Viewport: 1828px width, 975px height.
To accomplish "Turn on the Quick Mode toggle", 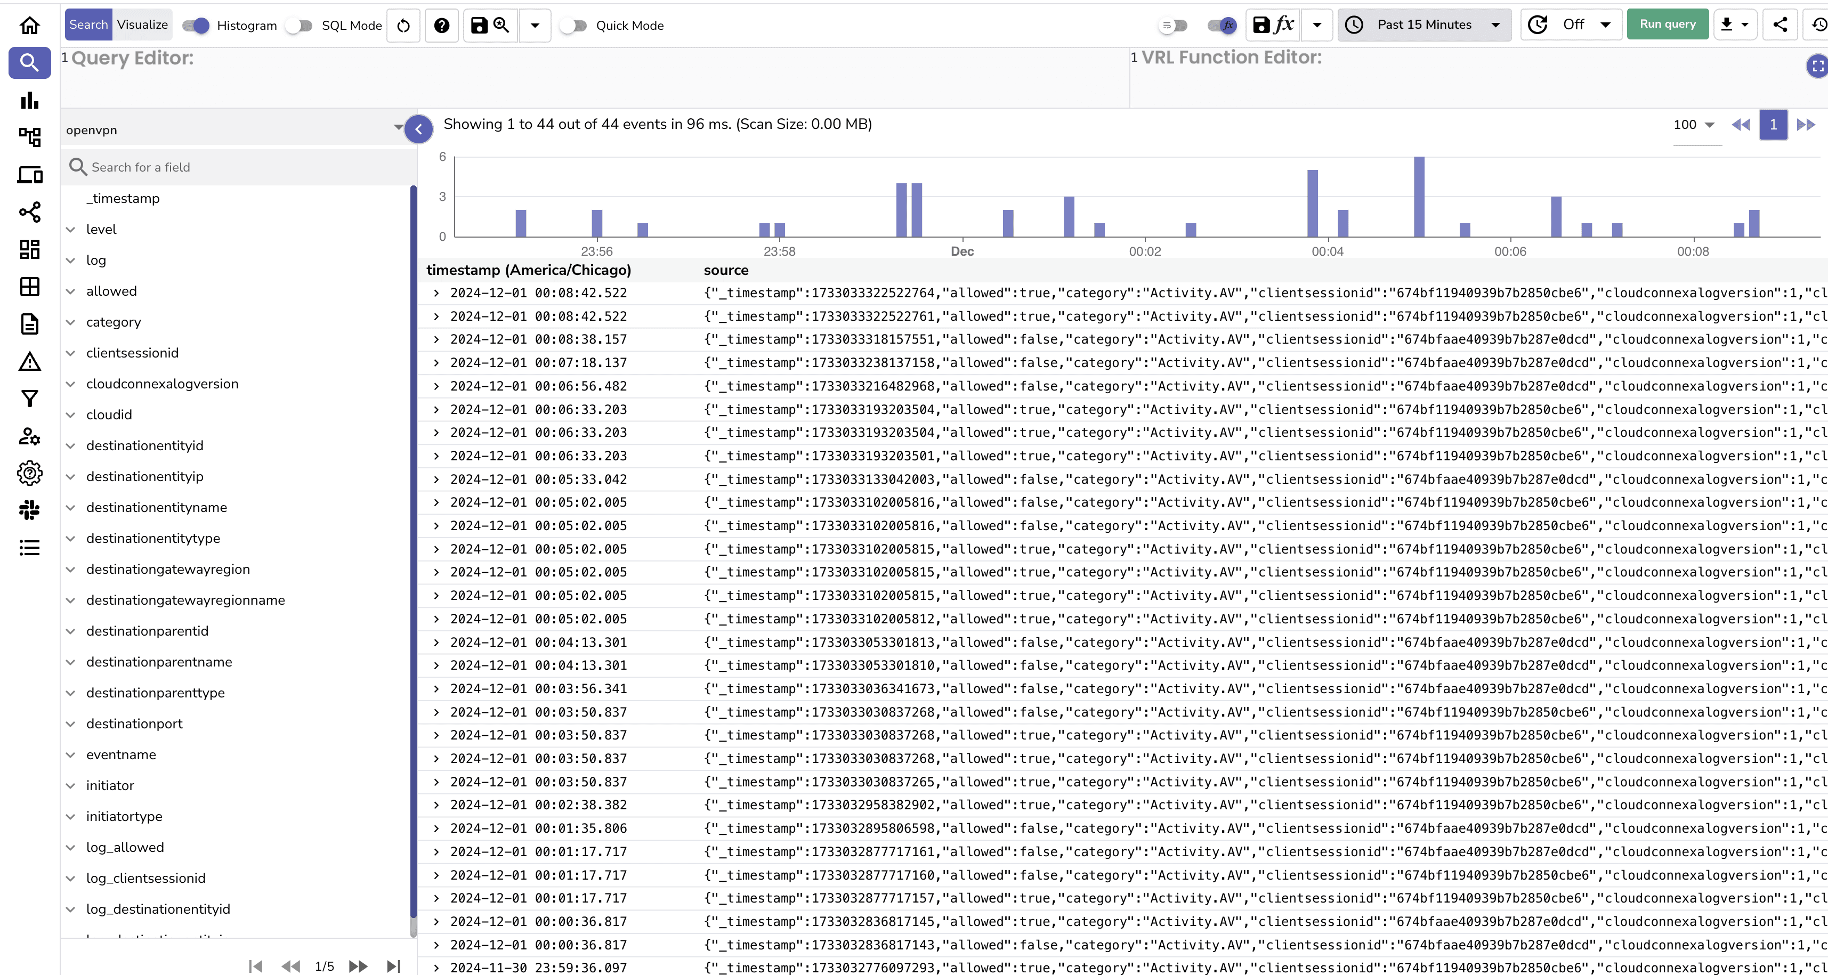I will click(x=573, y=26).
